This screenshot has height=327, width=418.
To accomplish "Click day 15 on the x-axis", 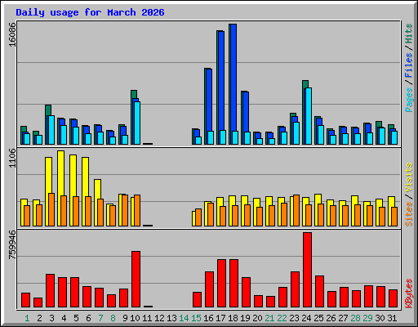I will (x=196, y=318).
